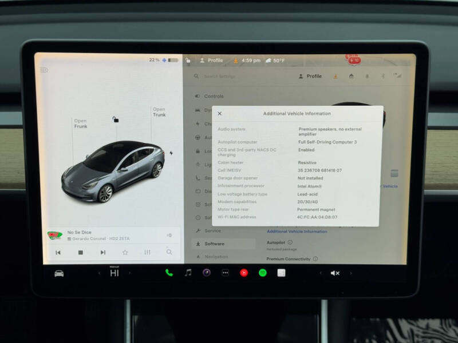Screen dimensions: 458x343
Task: Tap the Bluetooth icon in settings header
Action: tap(382, 75)
